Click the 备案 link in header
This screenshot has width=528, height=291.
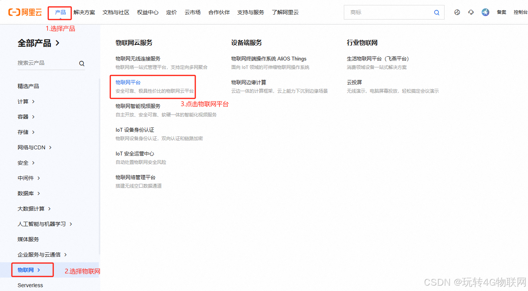[502, 12]
